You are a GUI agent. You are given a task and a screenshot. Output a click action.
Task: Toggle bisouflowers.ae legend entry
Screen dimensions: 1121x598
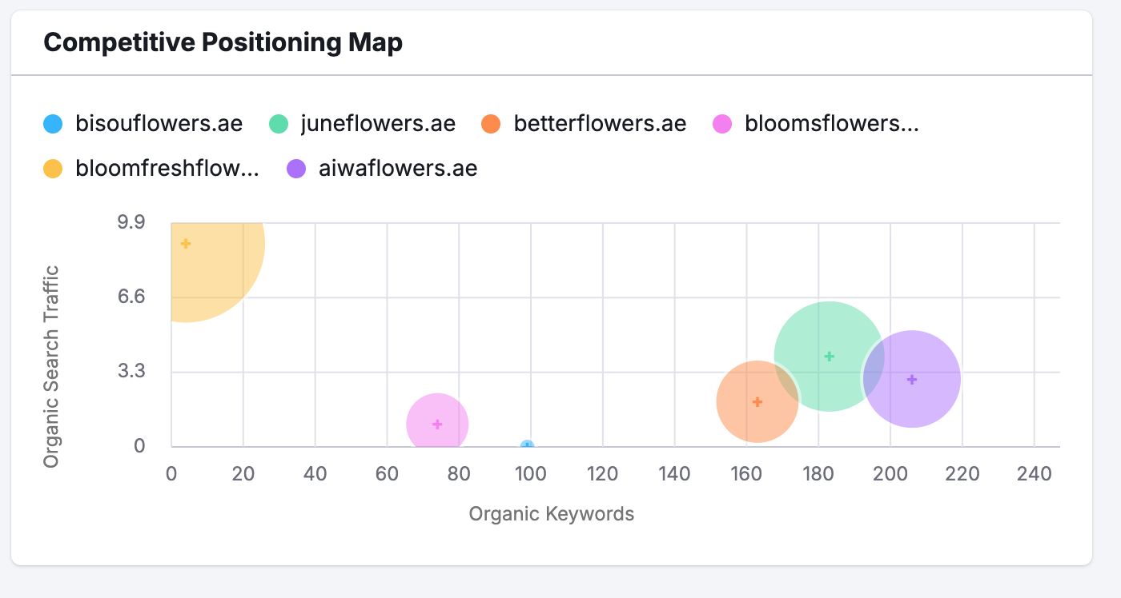tap(143, 124)
